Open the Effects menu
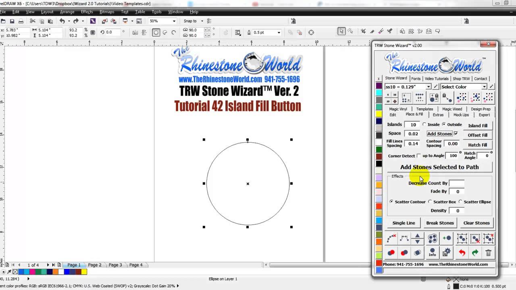 (x=87, y=12)
